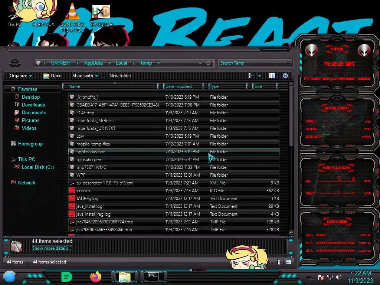
Task: Expand the arrow after Temp breadcrumb
Action: (x=158, y=63)
